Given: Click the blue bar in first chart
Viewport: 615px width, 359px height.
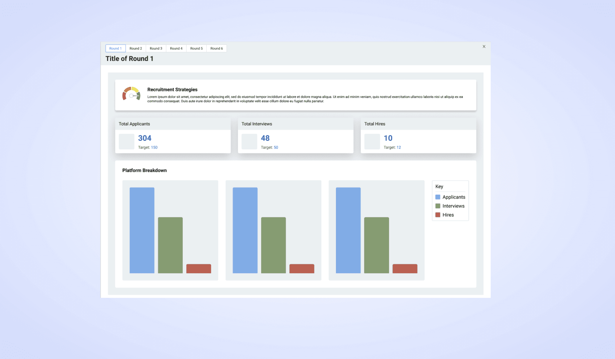Looking at the screenshot, I should (x=142, y=230).
